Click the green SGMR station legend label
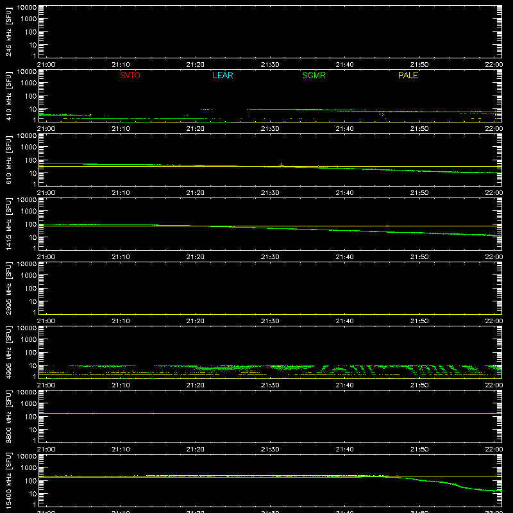Image resolution: width=513 pixels, height=513 pixels. pos(314,75)
